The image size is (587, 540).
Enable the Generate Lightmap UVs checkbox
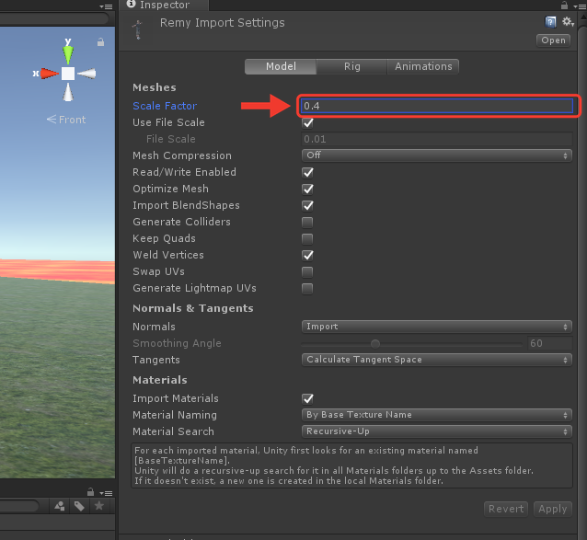(x=307, y=289)
